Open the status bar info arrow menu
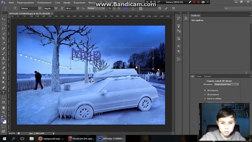Viewport: 252px width, 142px height. [54, 133]
